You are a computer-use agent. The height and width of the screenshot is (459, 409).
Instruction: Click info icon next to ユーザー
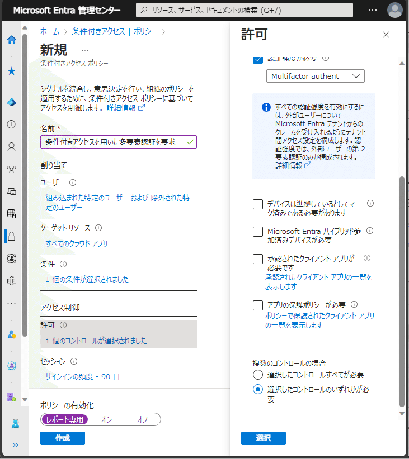[73, 183]
